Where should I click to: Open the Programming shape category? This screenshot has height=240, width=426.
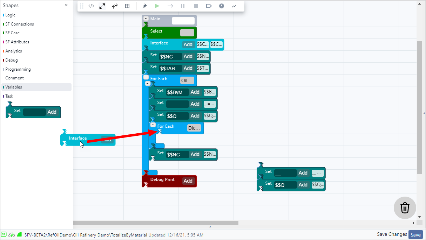click(18, 69)
